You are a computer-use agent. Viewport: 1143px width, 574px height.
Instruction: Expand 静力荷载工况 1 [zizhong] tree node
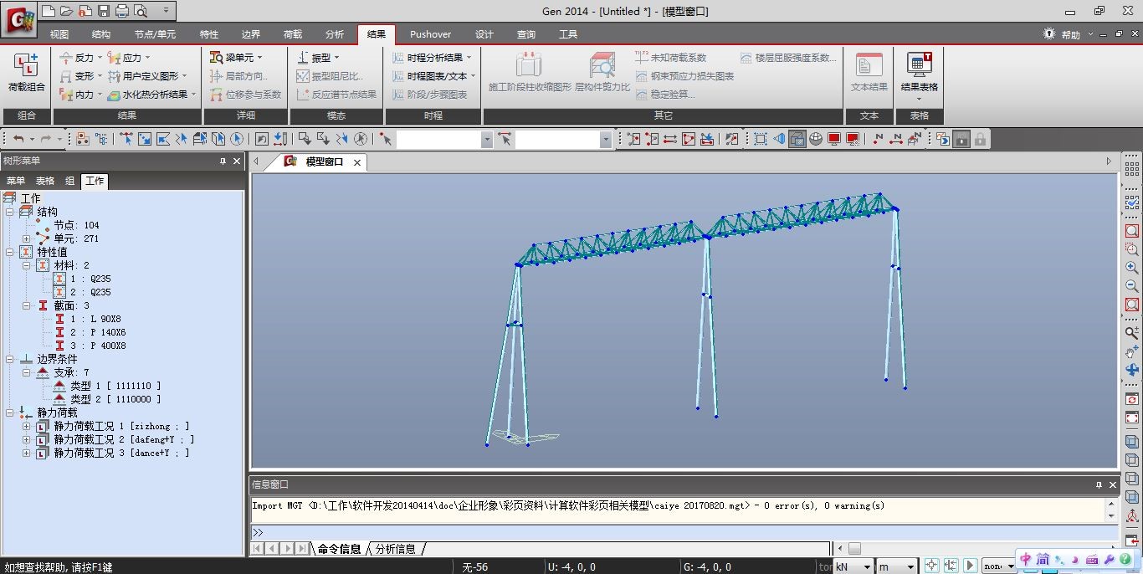pos(26,426)
